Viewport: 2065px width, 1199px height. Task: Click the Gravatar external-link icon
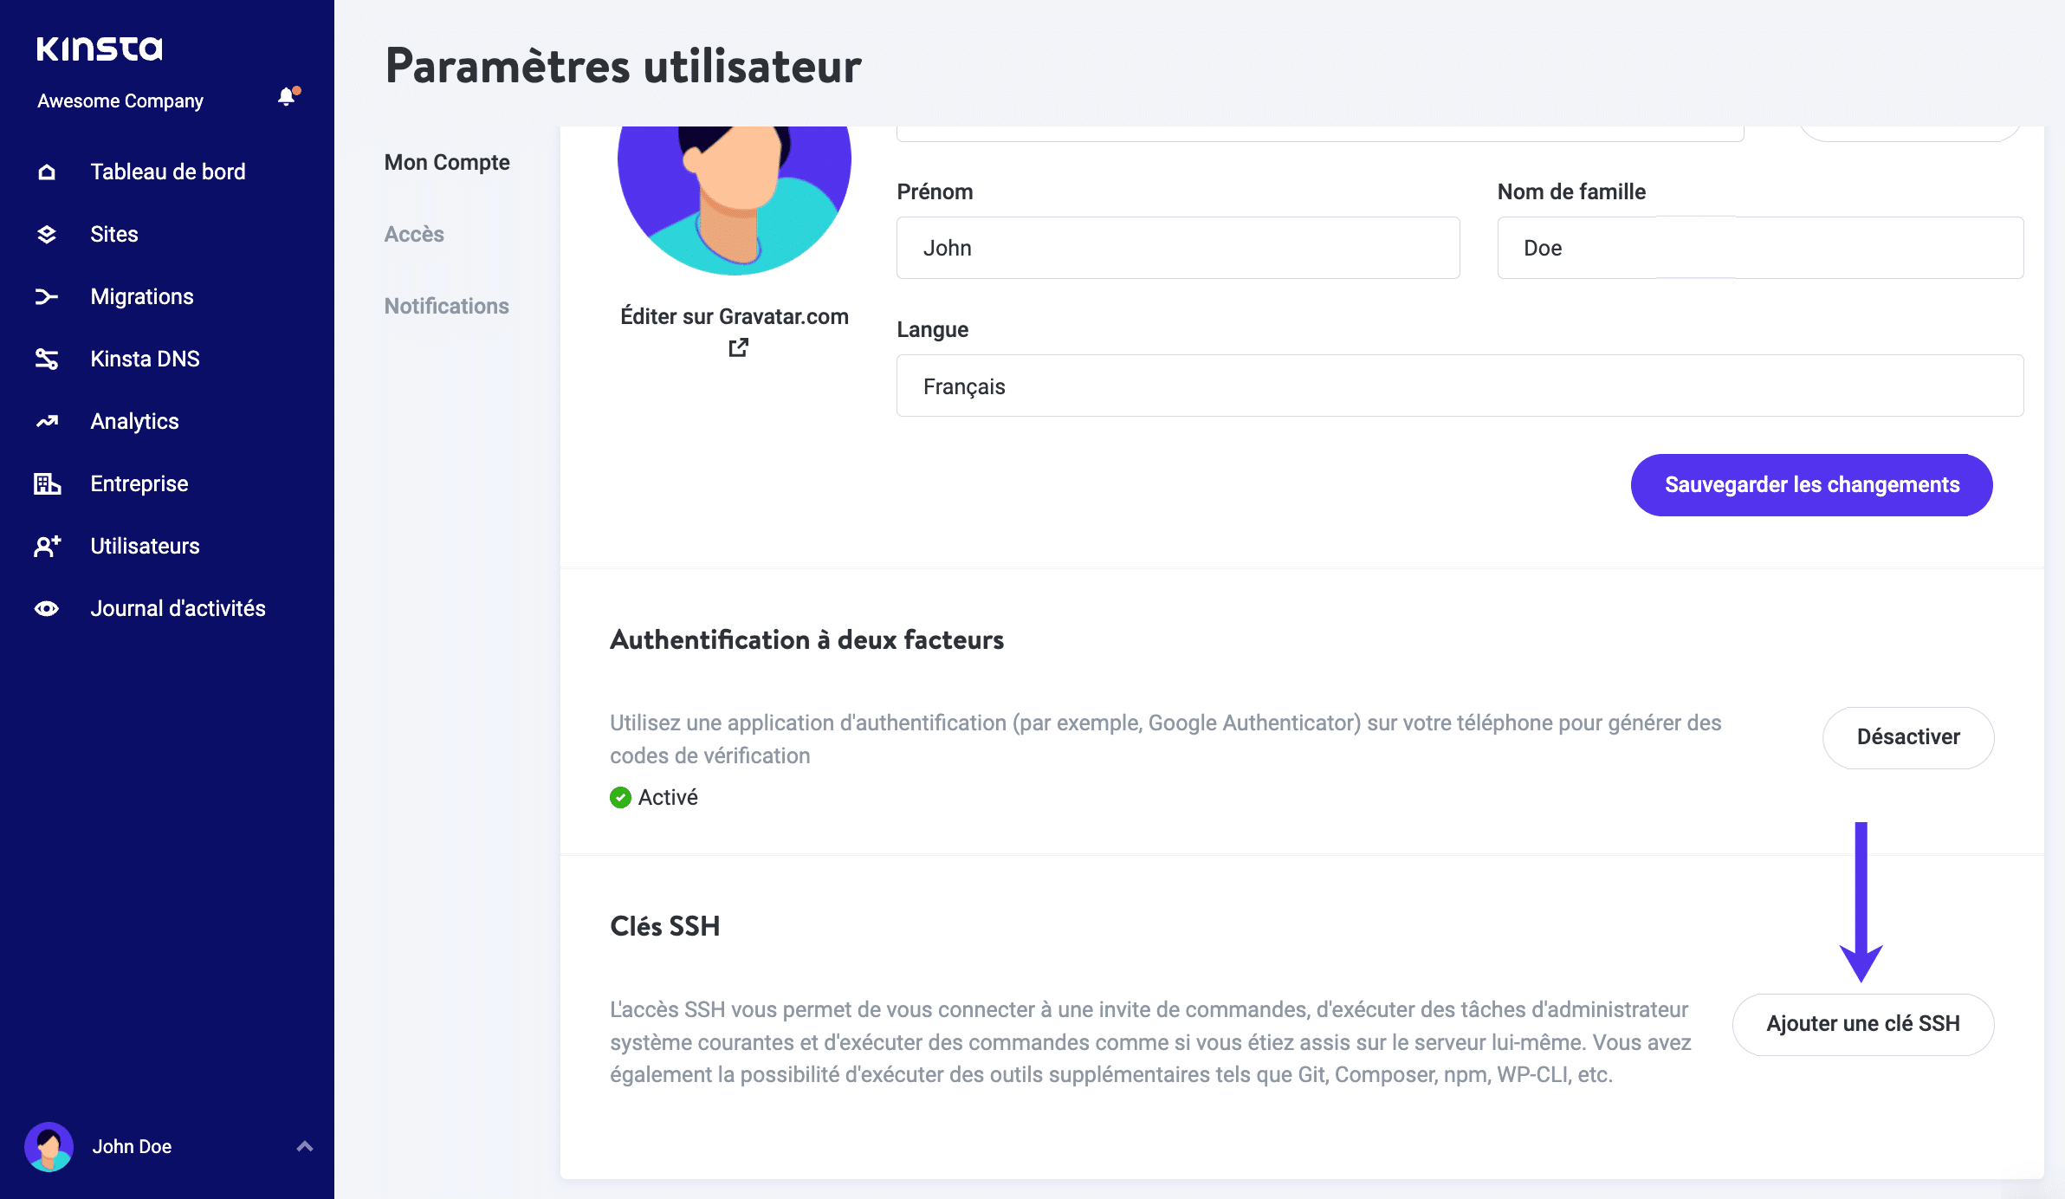[737, 347]
